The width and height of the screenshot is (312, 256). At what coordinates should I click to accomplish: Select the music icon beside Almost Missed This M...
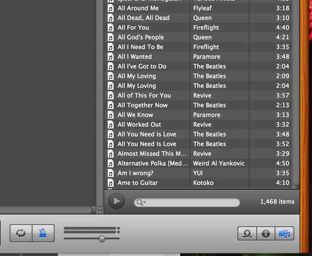(111, 154)
